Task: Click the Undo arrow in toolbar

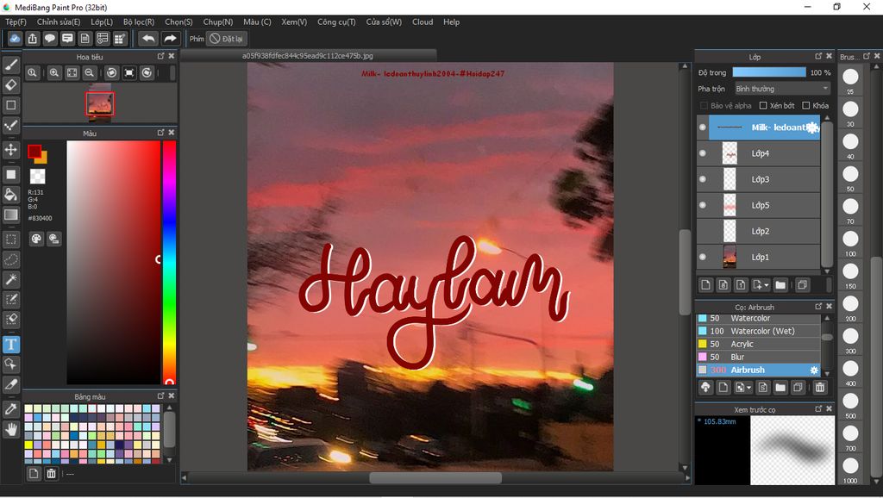Action: (148, 38)
